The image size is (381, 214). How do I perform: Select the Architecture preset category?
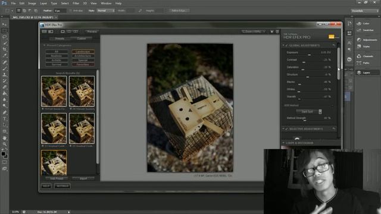83,56
